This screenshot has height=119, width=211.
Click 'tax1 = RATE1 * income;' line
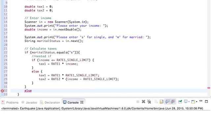(x=58, y=64)
